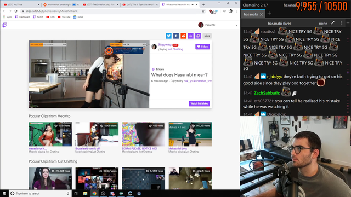
Task: Close the 'What does Hasanabi' tab
Action: click(196, 5)
